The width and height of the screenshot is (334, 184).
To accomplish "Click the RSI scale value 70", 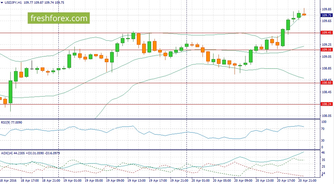I will (322, 129).
